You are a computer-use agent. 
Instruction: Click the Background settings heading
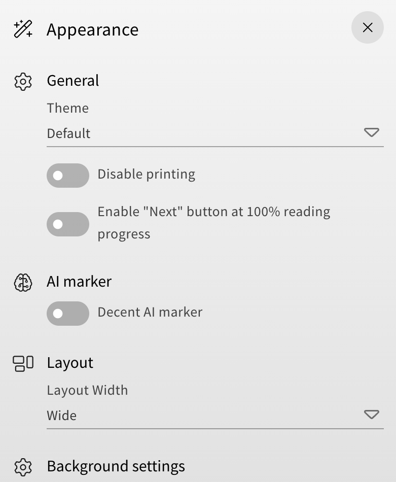pyautogui.click(x=116, y=466)
